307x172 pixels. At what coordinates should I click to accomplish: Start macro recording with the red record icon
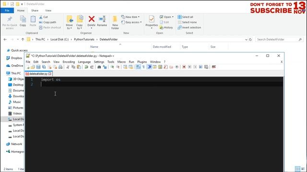pyautogui.click(x=184, y=67)
